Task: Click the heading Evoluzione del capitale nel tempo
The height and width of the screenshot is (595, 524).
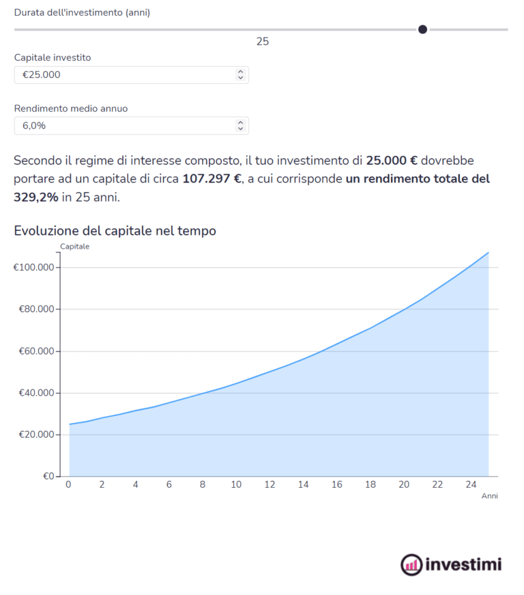Action: click(115, 231)
